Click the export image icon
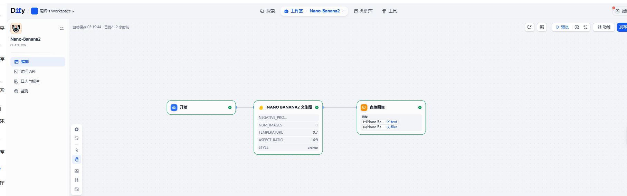Viewport: 627px width, 196px height. [x=77, y=171]
